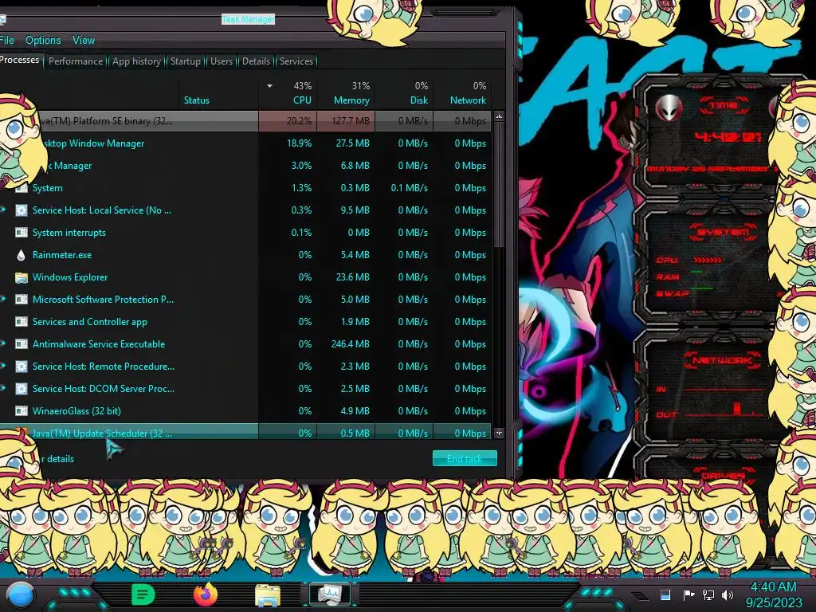Click the network tray icon
This screenshot has width=816, height=612.
click(x=708, y=594)
